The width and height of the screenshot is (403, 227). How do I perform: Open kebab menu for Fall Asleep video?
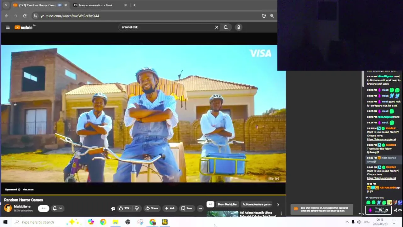pyautogui.click(x=281, y=213)
